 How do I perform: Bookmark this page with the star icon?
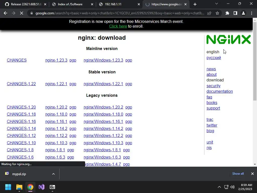point(217,13)
